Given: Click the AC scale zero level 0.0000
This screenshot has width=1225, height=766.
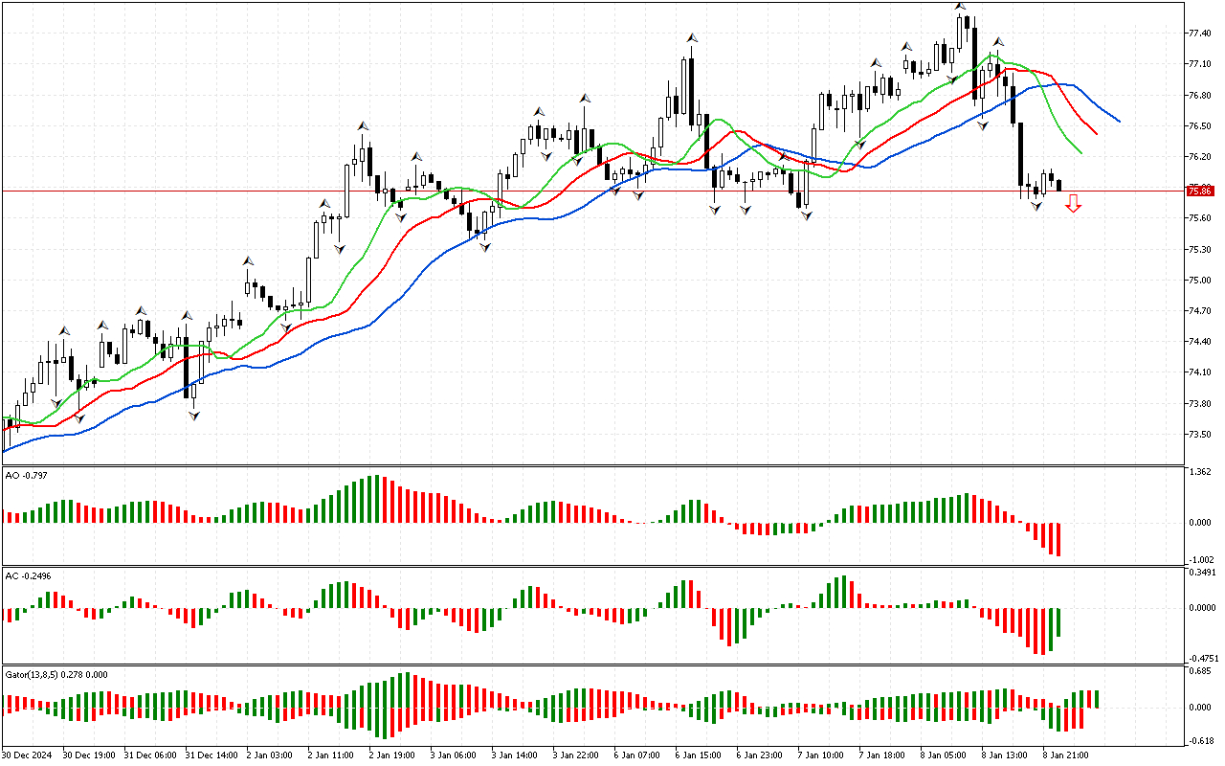Looking at the screenshot, I should click(x=1201, y=607).
